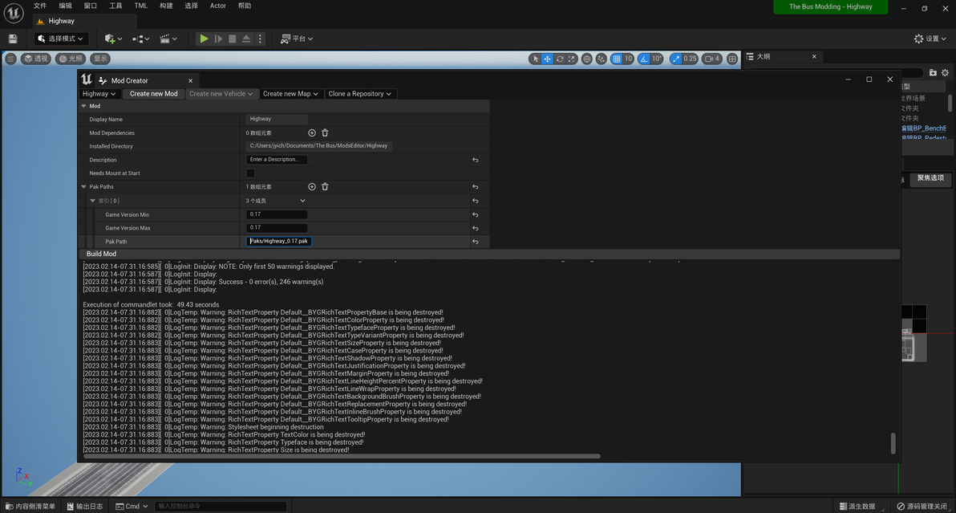Open the Blueprints toolbar menu
This screenshot has height=513, width=956.
click(x=141, y=39)
